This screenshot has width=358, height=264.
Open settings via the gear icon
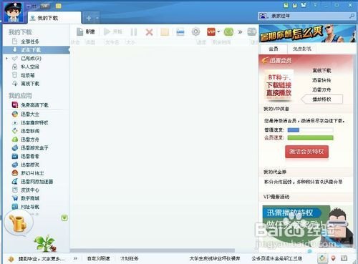coord(195,31)
